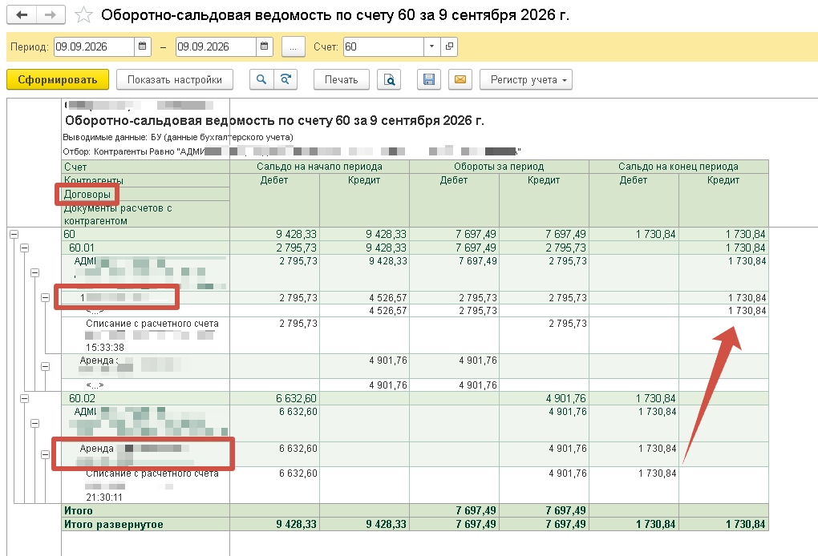This screenshot has width=818, height=556.
Task: Click the magnifier search icon in toolbar
Action: coord(261,80)
